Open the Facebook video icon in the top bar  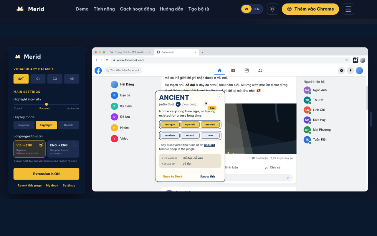click(233, 71)
